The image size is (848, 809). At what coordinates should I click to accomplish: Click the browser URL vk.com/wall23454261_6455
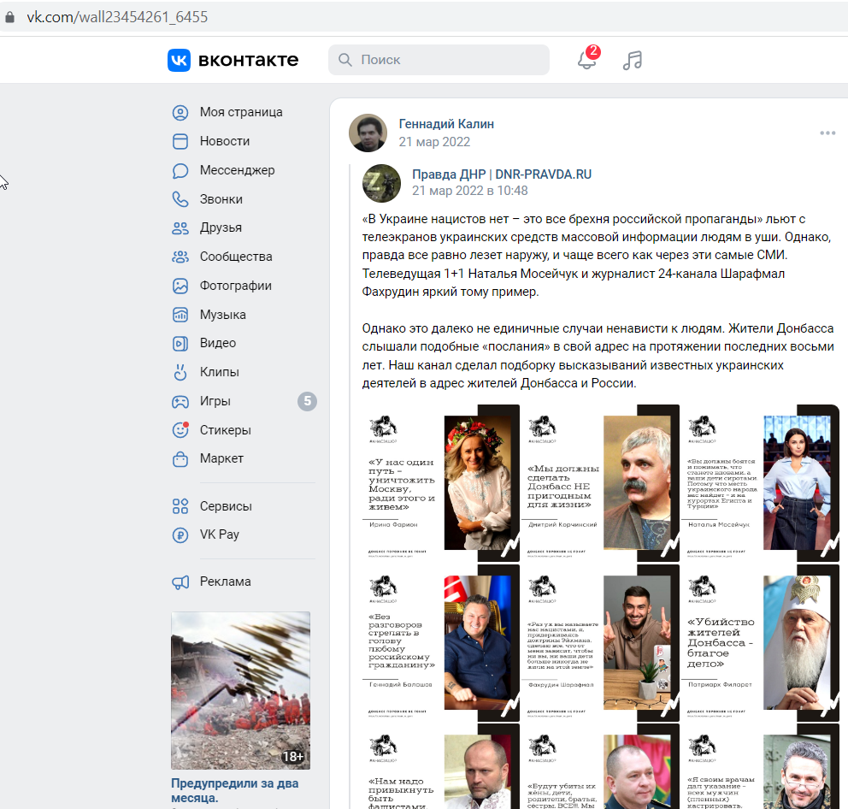(x=117, y=17)
